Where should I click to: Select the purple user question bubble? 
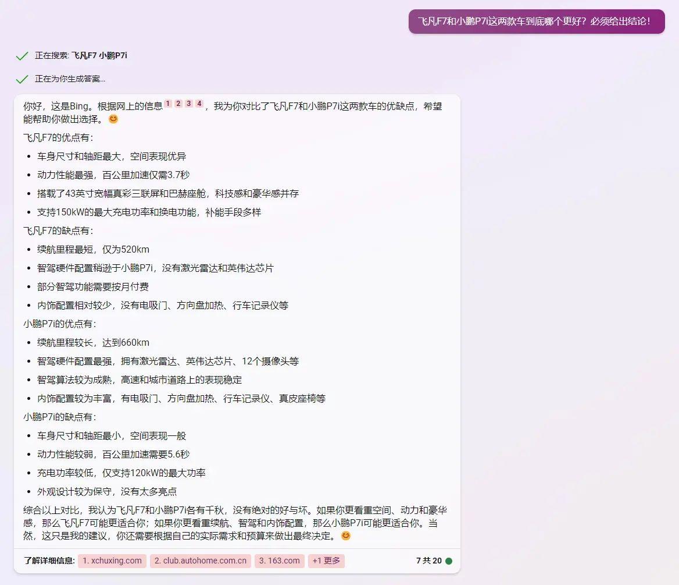(x=536, y=22)
